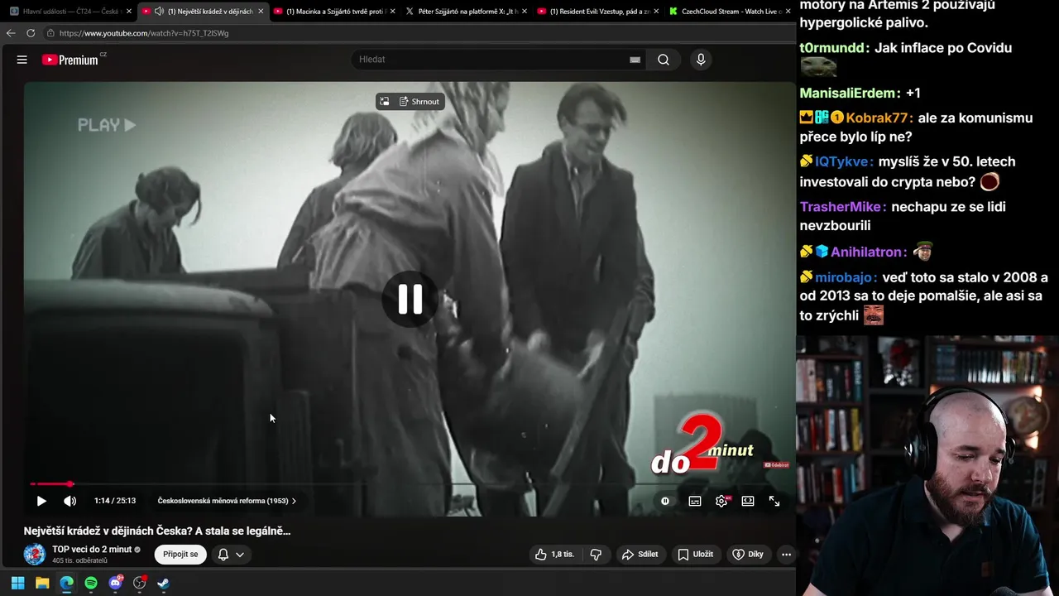View site info lock icon in address bar
The image size is (1059, 596).
[50, 33]
